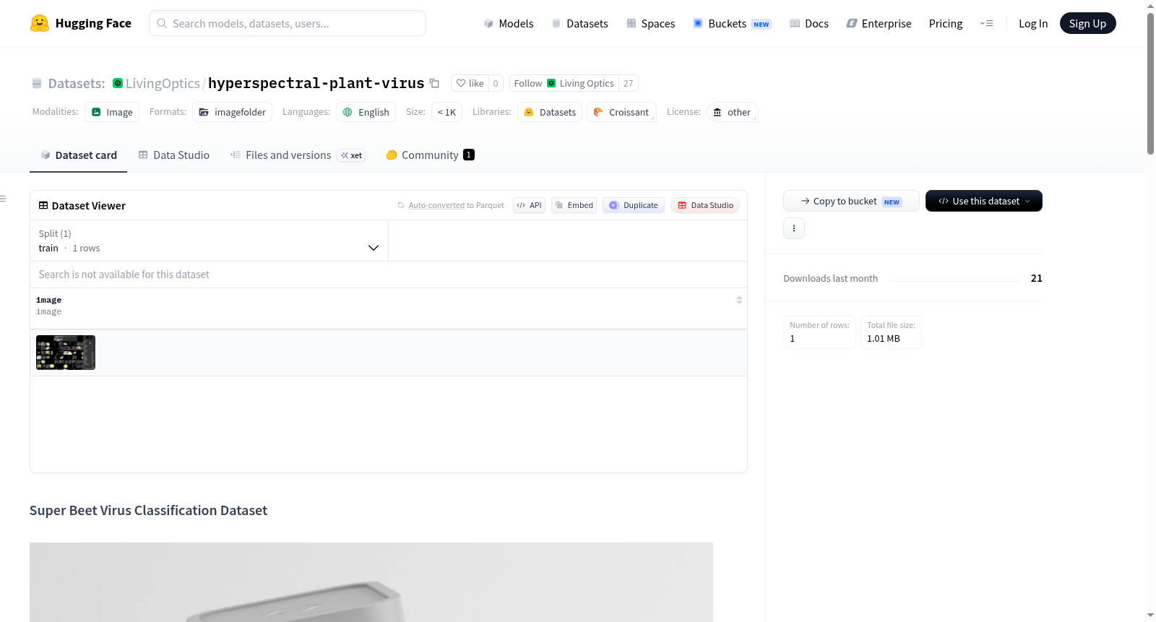
Task: Open the dataset row image thumbnail
Action: point(66,353)
